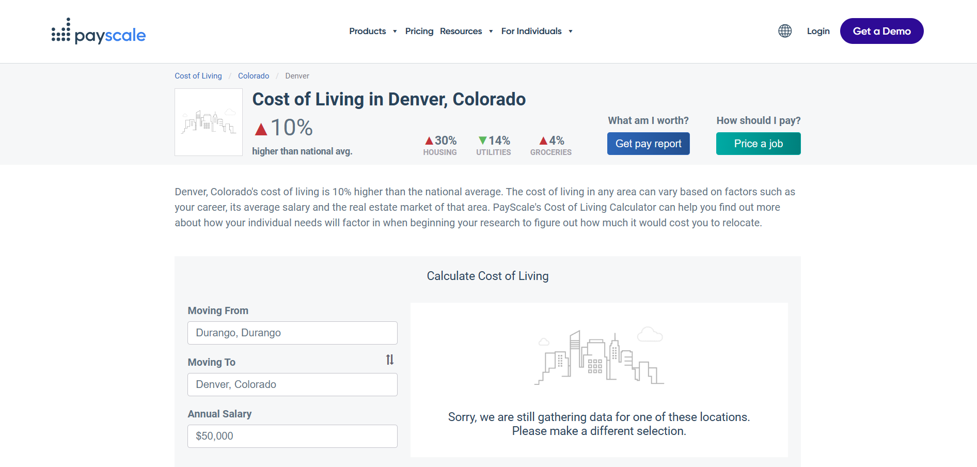This screenshot has height=467, width=977.
Task: Click the Price a job button
Action: click(758, 144)
